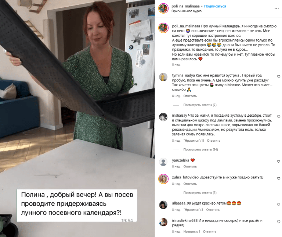Open Оригинальное аудио audio link
Screen dimensions: 282x237
tap(186, 11)
